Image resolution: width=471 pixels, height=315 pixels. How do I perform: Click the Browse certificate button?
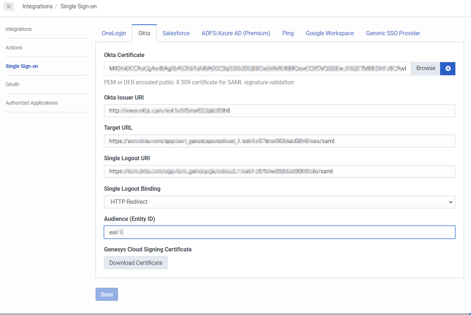426,68
